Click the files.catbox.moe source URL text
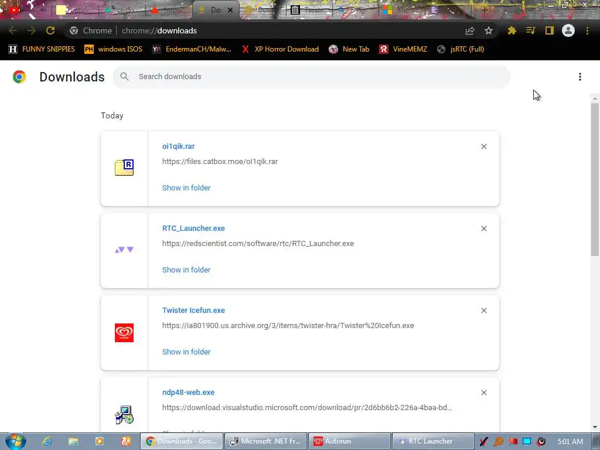Viewport: 600px width, 450px height. coord(220,162)
